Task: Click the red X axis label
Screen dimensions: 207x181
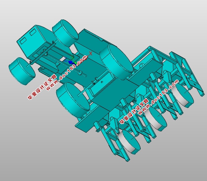Action: (x=91, y=54)
